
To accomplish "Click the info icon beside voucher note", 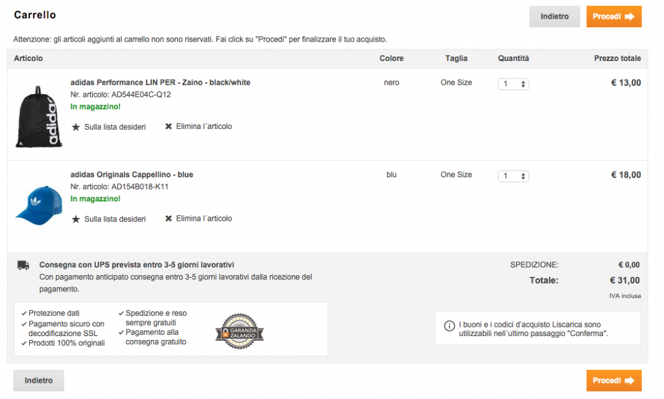I will click(x=449, y=325).
